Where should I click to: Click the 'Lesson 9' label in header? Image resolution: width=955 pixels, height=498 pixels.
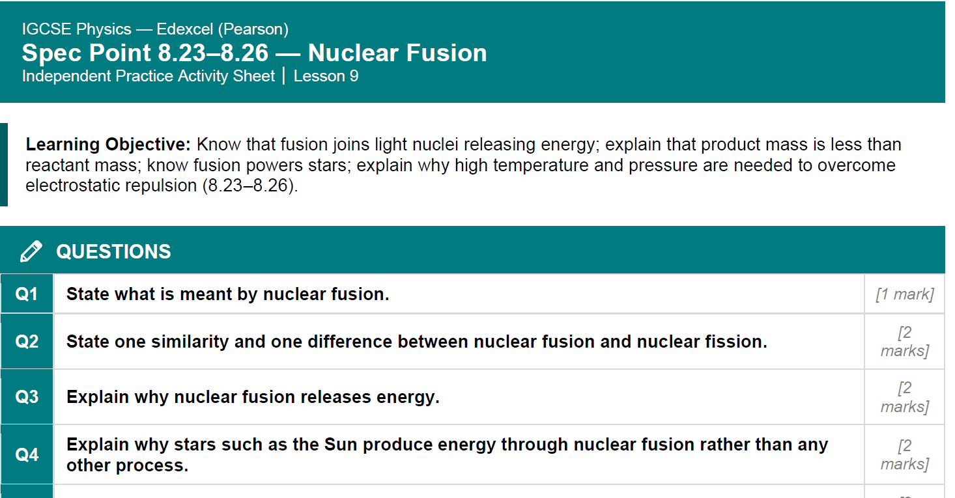(x=326, y=76)
